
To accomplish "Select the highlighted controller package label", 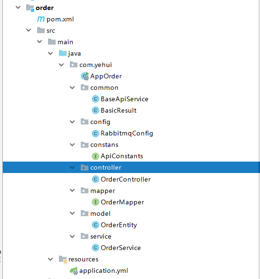I will (106, 168).
